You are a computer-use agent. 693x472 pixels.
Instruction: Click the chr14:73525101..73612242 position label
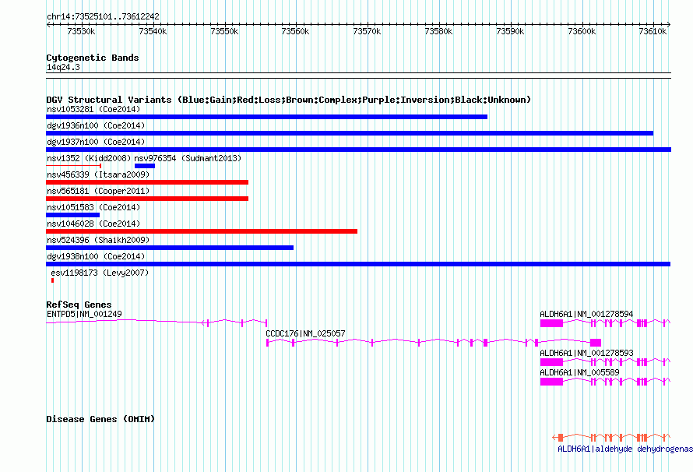pyautogui.click(x=103, y=16)
